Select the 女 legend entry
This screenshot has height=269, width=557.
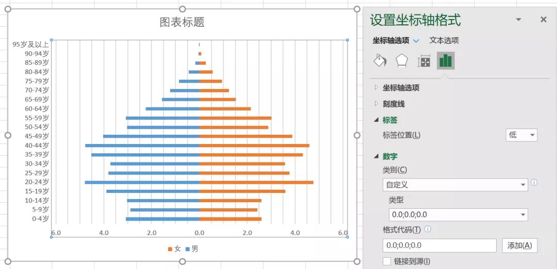coord(174,249)
